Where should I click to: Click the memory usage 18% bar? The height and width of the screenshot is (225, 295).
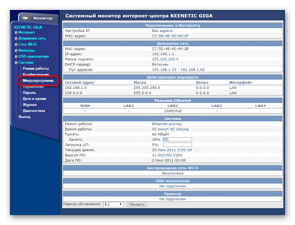(177, 139)
